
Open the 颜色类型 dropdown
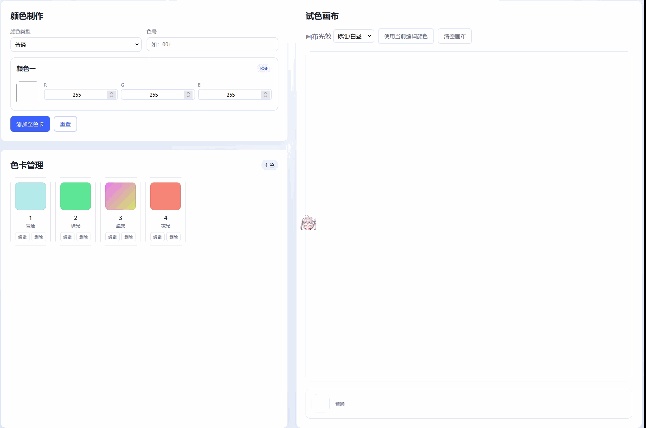(x=76, y=45)
